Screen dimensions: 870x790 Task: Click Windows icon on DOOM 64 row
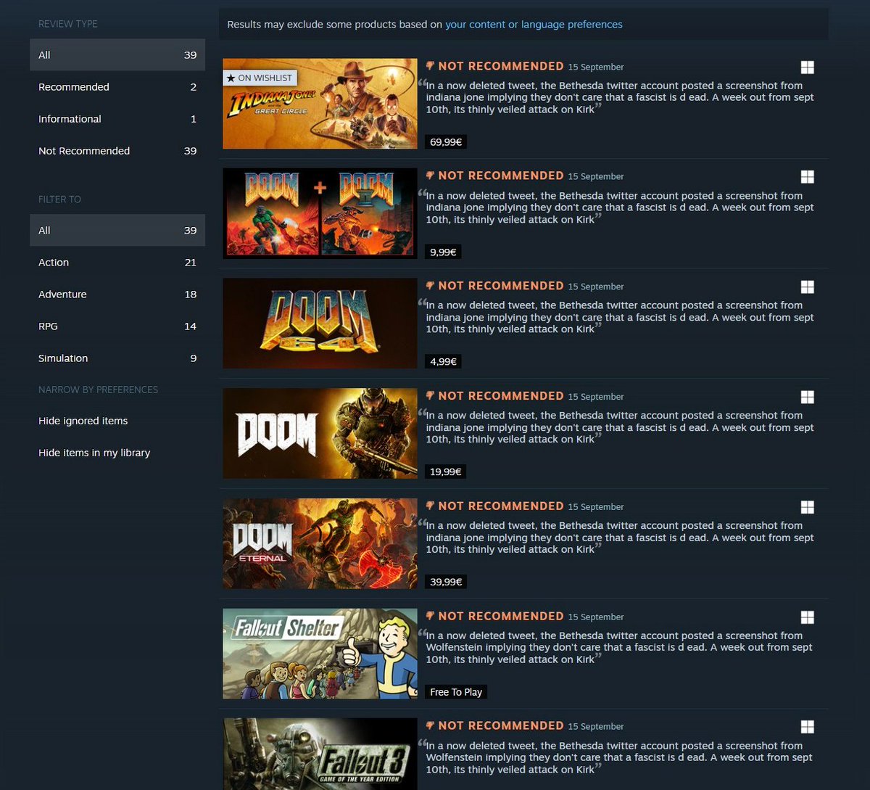[x=807, y=287]
